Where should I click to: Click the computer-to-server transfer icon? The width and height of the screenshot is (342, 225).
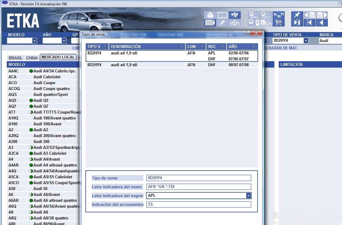click(254, 23)
